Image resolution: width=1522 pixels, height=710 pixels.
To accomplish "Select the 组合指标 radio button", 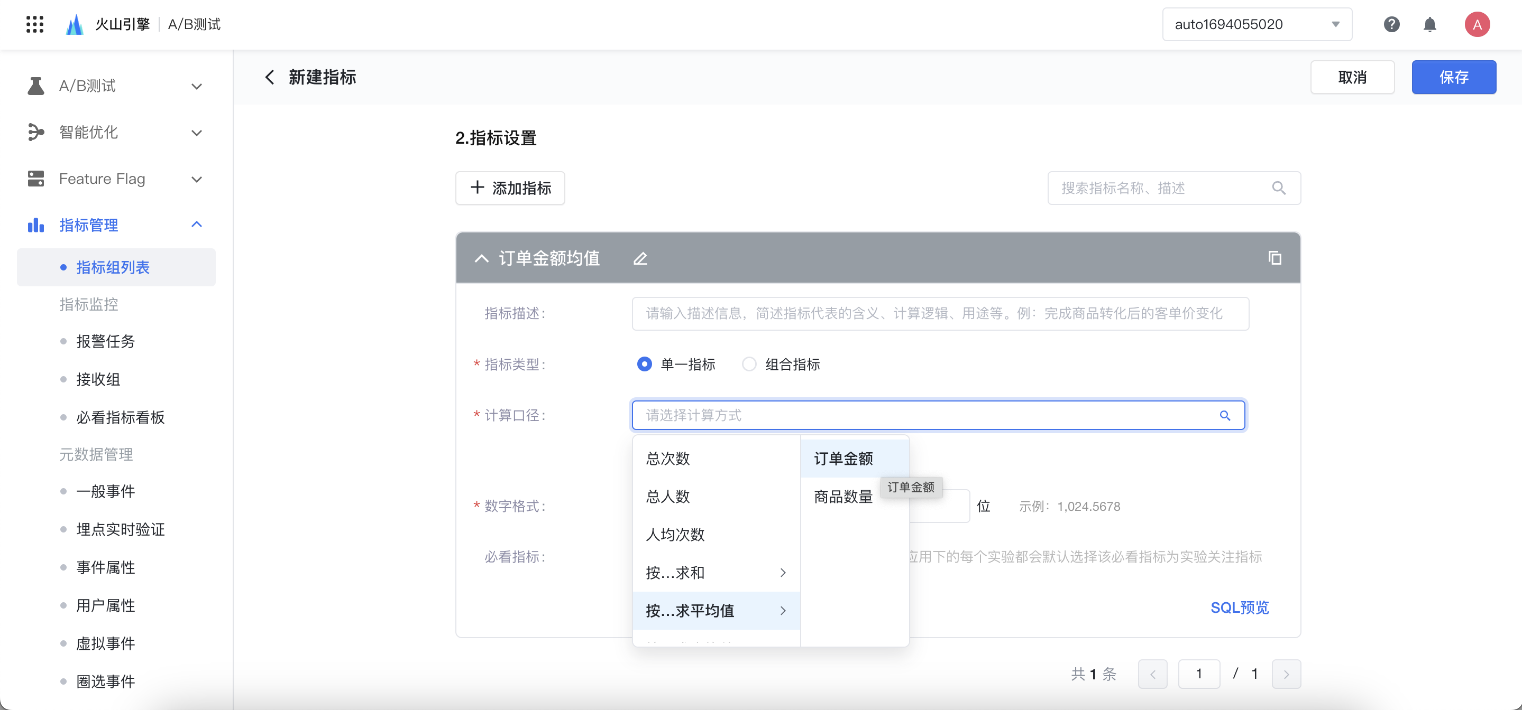I will pyautogui.click(x=749, y=364).
